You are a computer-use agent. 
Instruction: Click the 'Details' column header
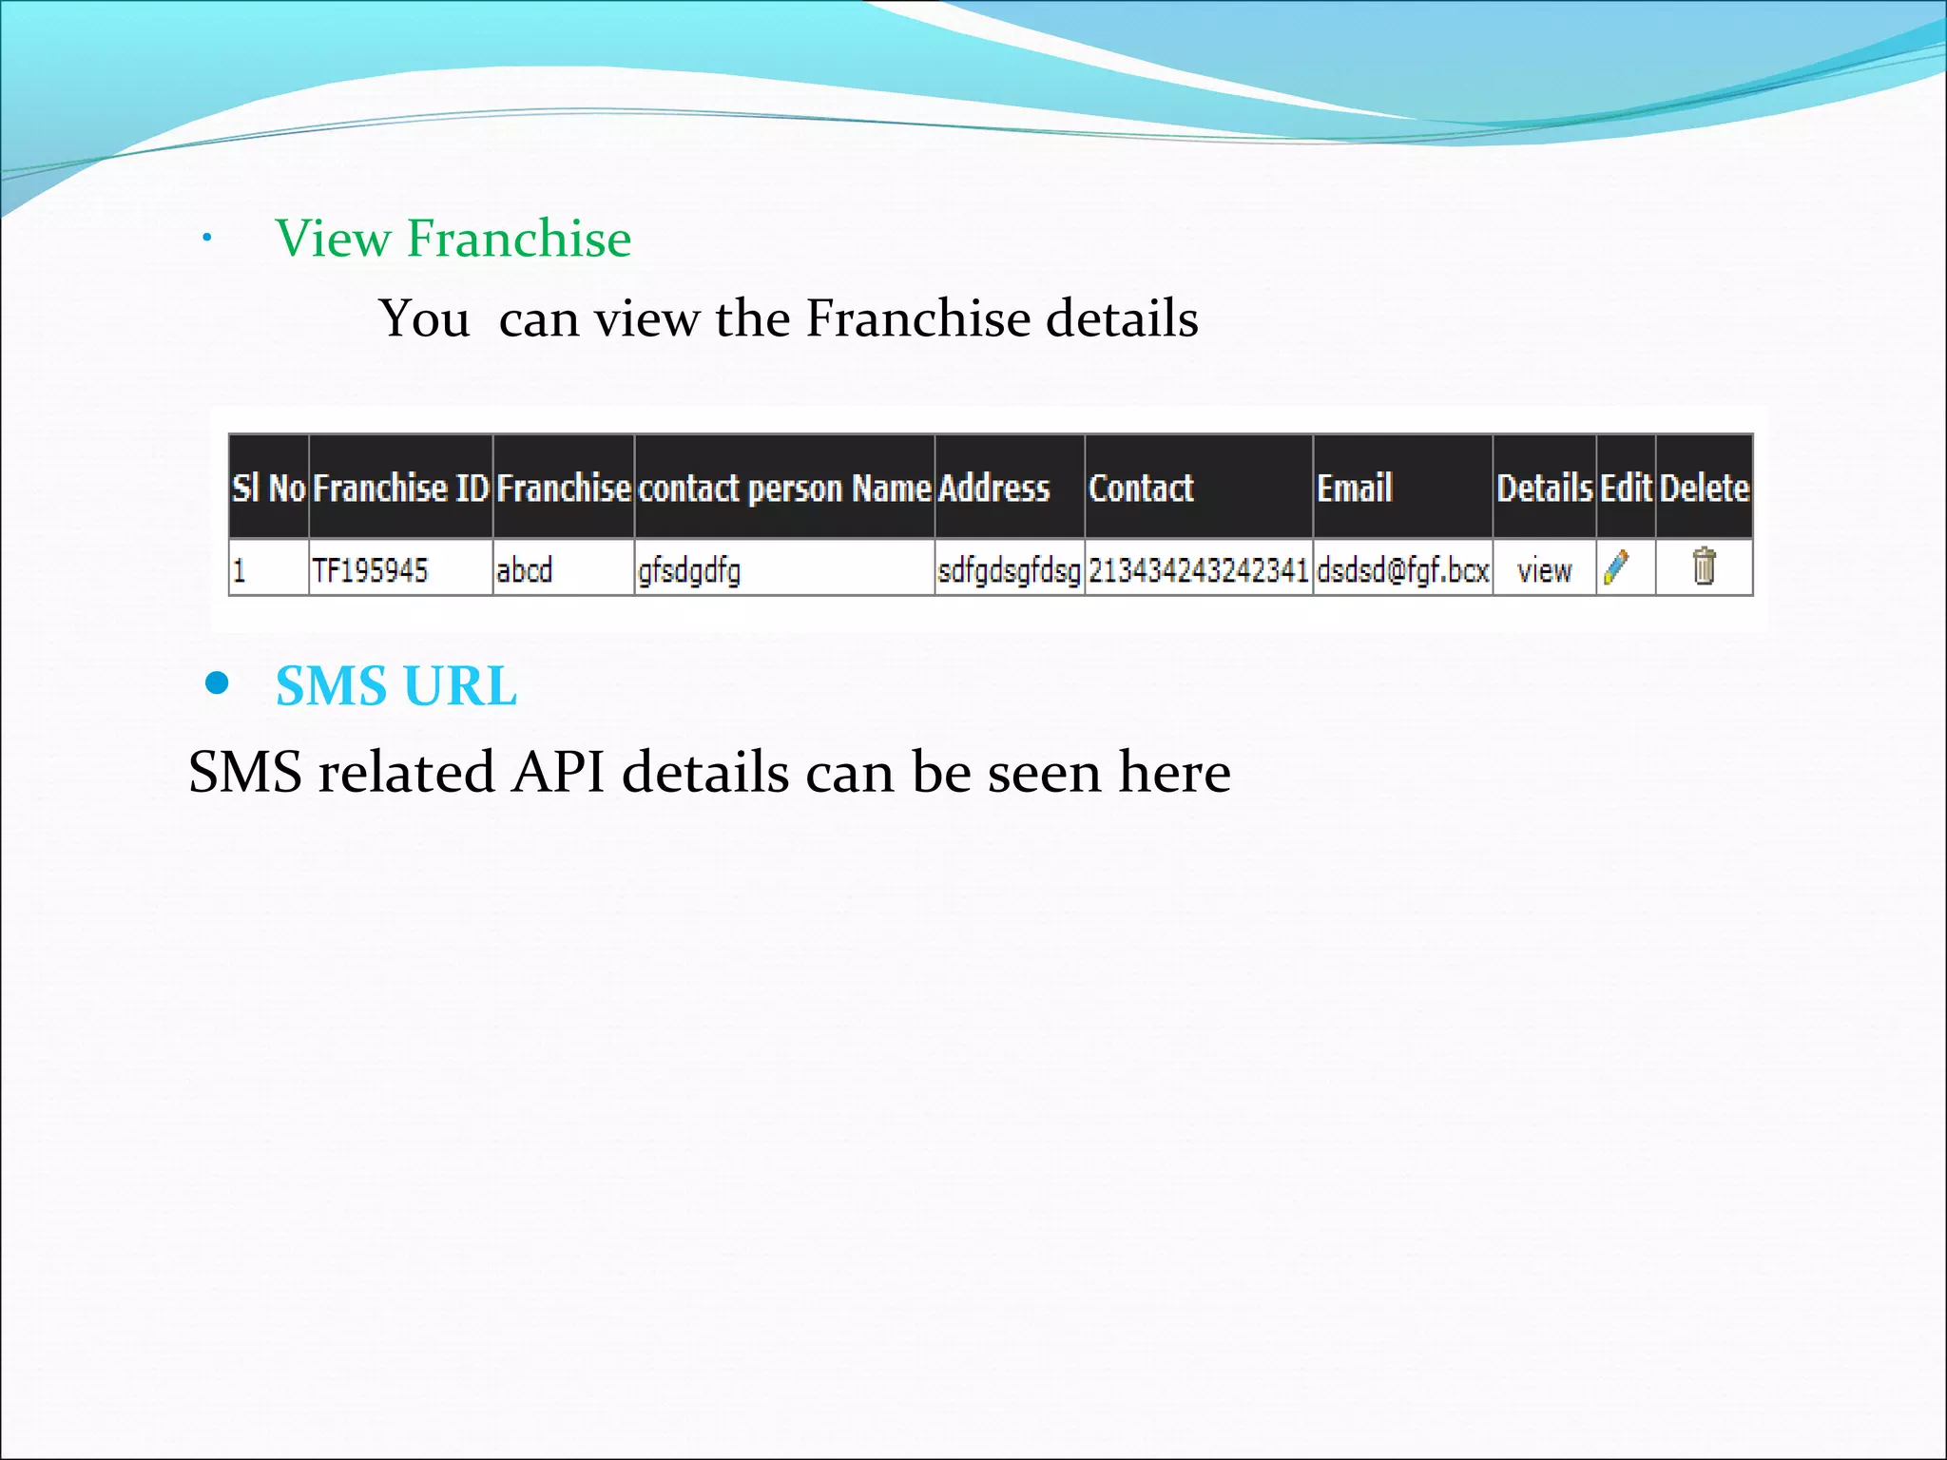pyautogui.click(x=1545, y=488)
